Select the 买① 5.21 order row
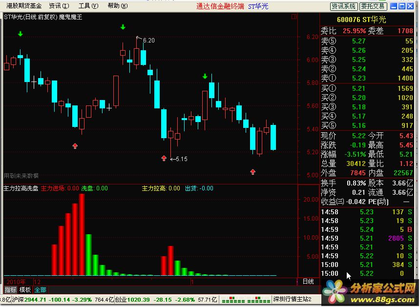Image resolution: width=420 pixels, height=307 pixels. (x=367, y=88)
